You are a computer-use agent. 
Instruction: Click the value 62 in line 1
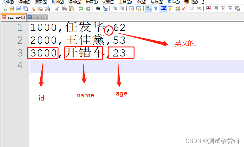[x=119, y=28]
